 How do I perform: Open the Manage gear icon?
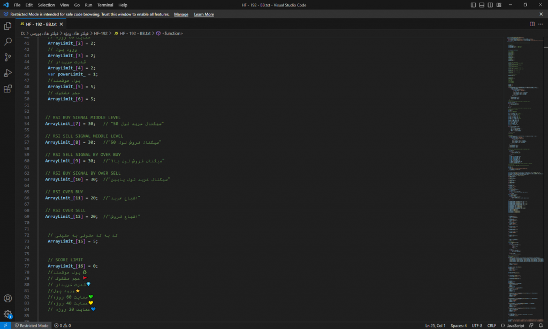point(7,314)
